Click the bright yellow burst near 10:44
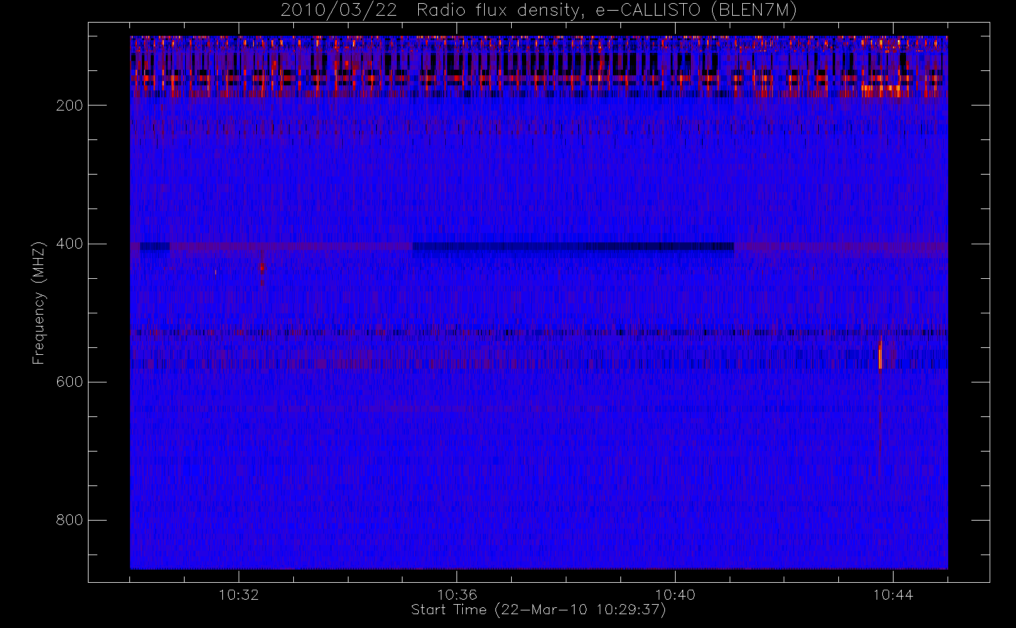Screen dimensions: 1016x628 pyautogui.click(x=880, y=355)
